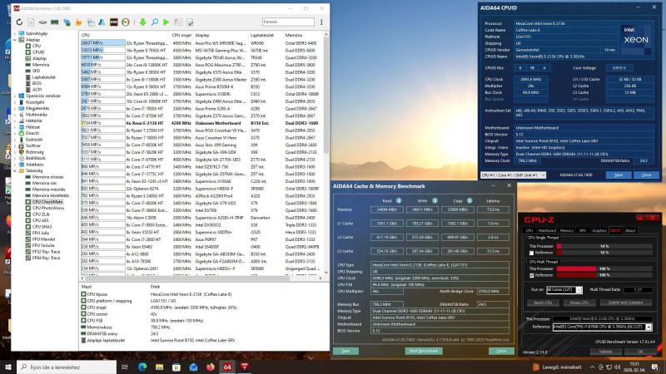Click the green download arrow toolbar icon
The height and width of the screenshot is (374, 666).
(x=142, y=22)
